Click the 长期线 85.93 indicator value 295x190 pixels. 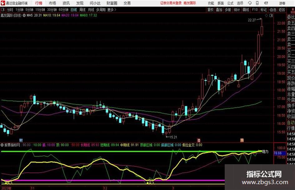pos(90,145)
